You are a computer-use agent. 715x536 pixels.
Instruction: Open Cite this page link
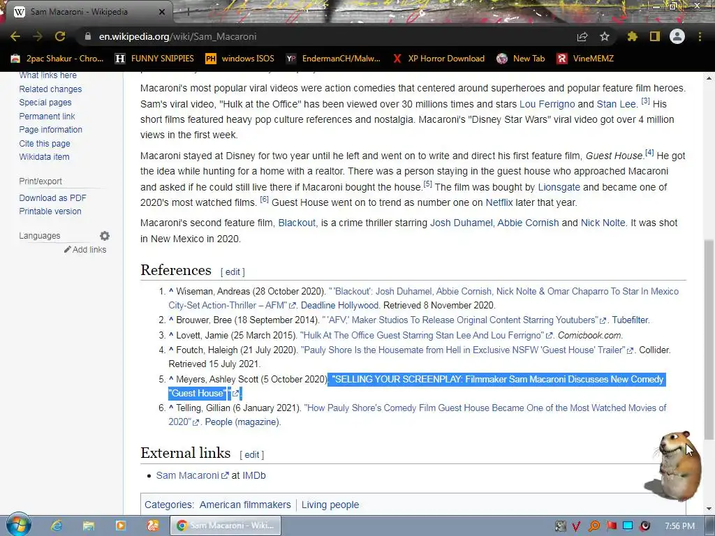(x=45, y=143)
